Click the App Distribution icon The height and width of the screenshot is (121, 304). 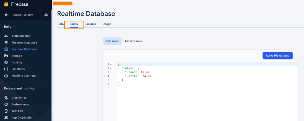point(6,118)
